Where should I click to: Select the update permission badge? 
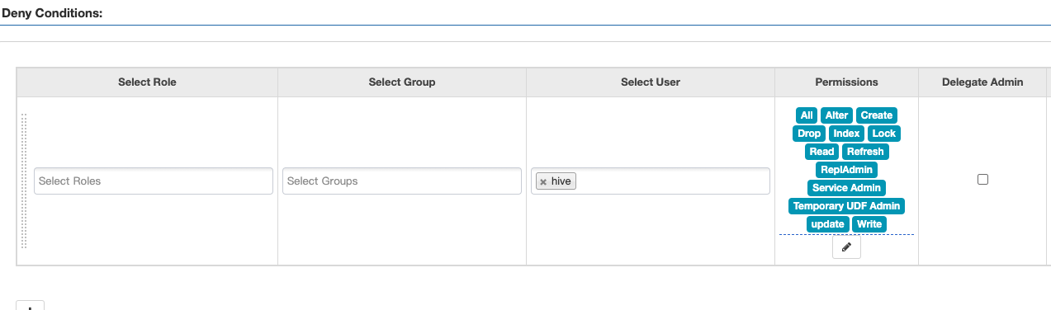point(827,224)
